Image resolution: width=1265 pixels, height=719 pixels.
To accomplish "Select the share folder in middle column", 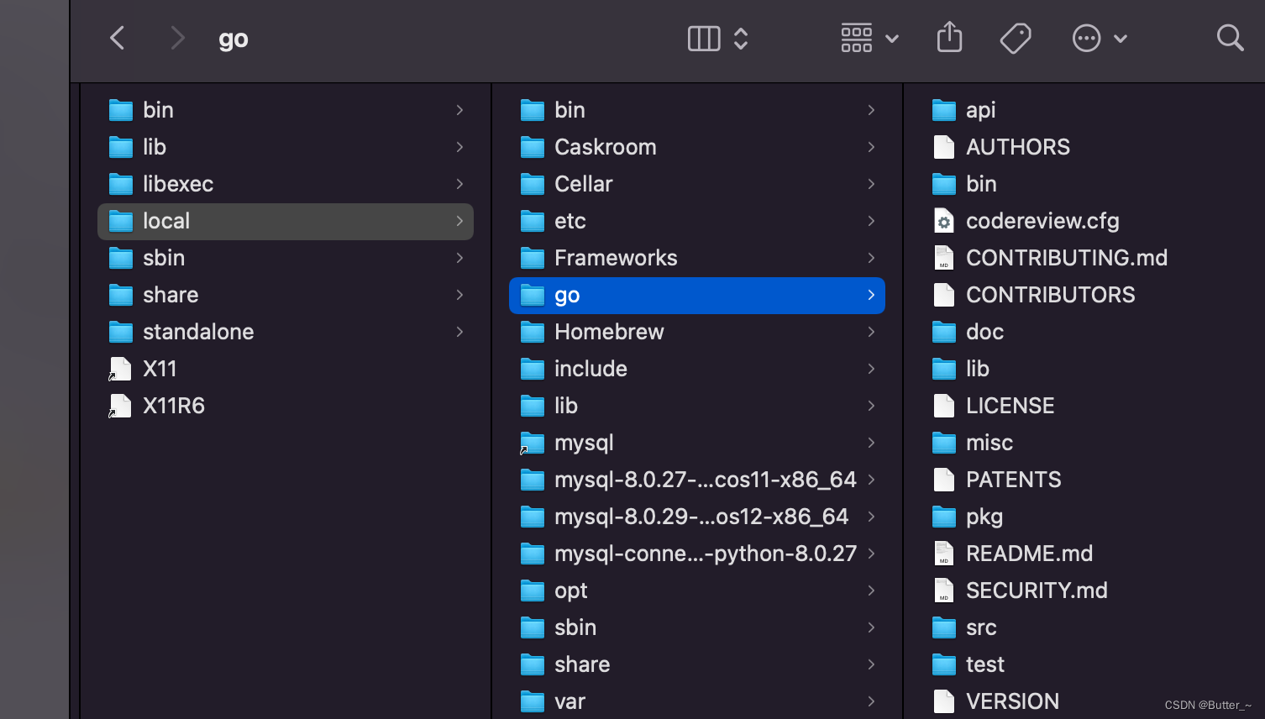I will (x=697, y=664).
